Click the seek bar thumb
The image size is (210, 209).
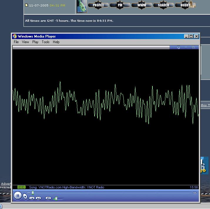[33, 193]
